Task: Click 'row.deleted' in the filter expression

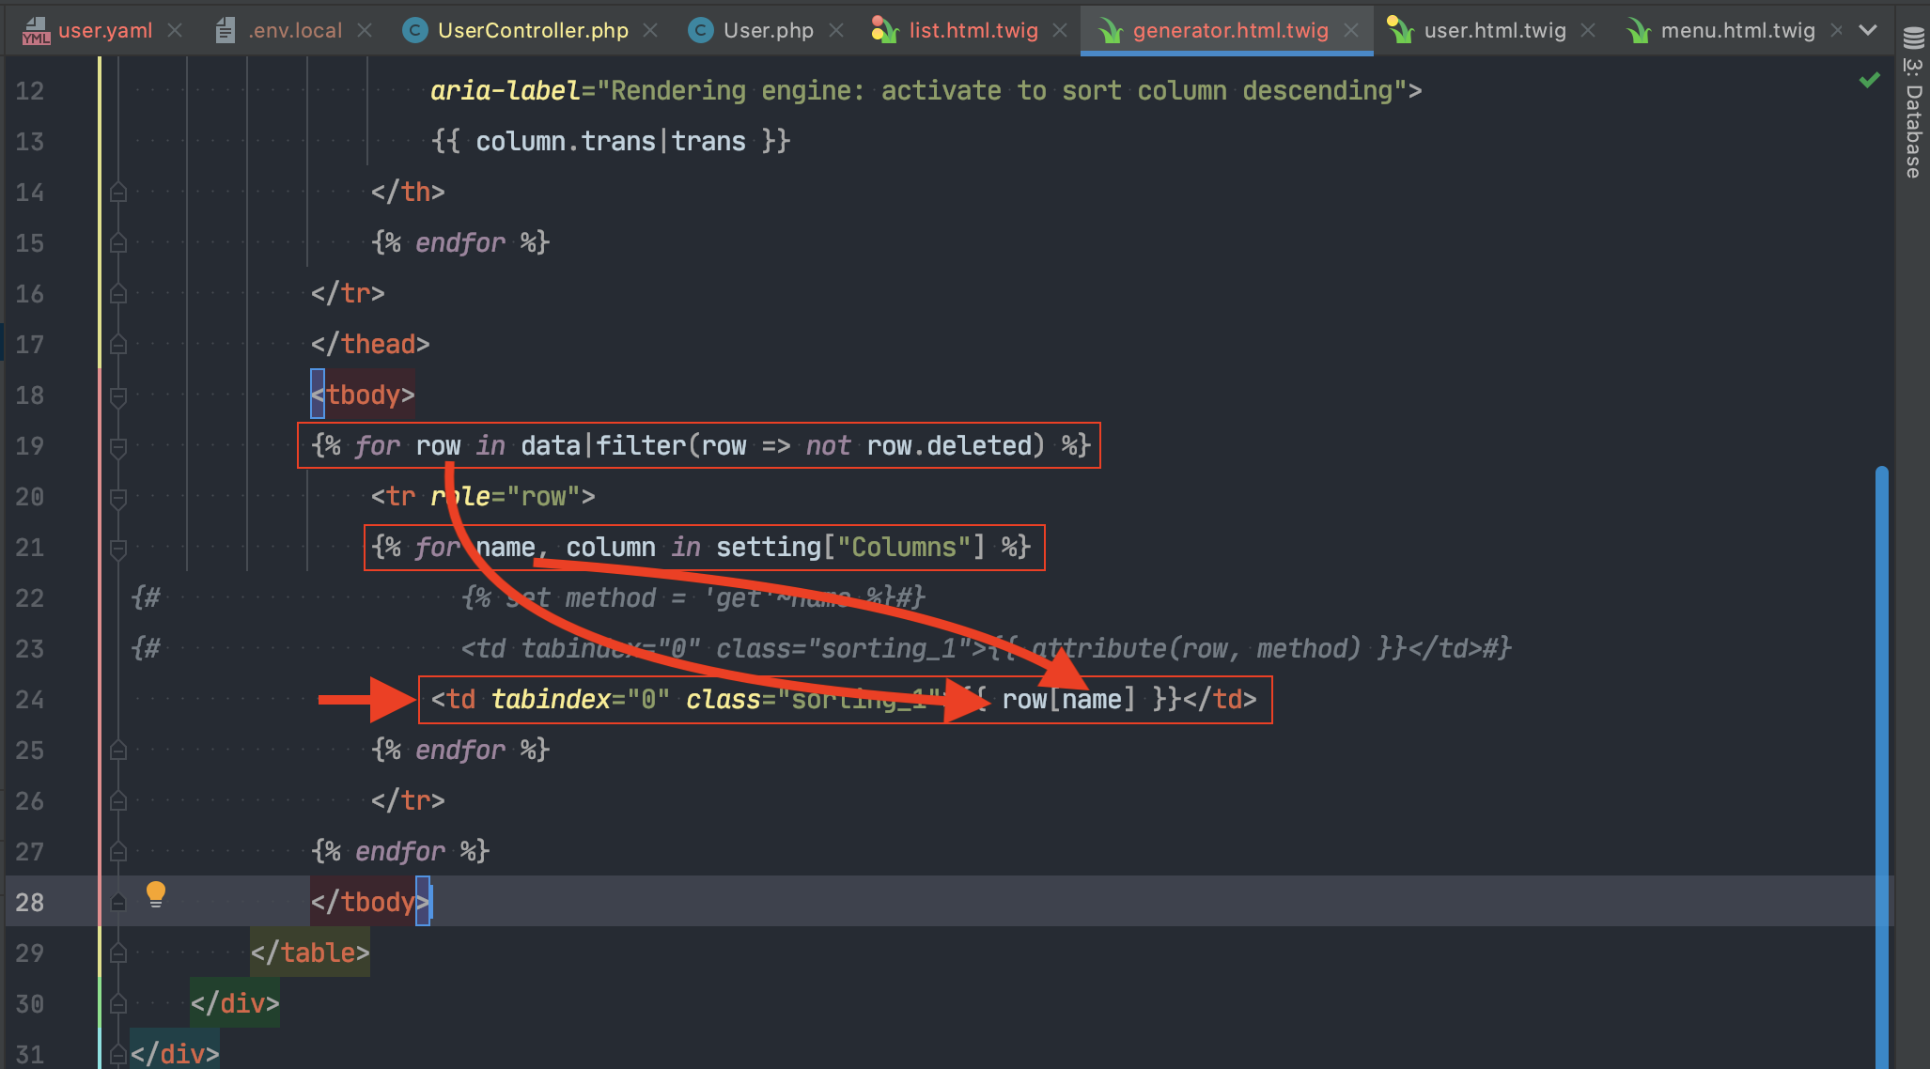Action: 949,446
